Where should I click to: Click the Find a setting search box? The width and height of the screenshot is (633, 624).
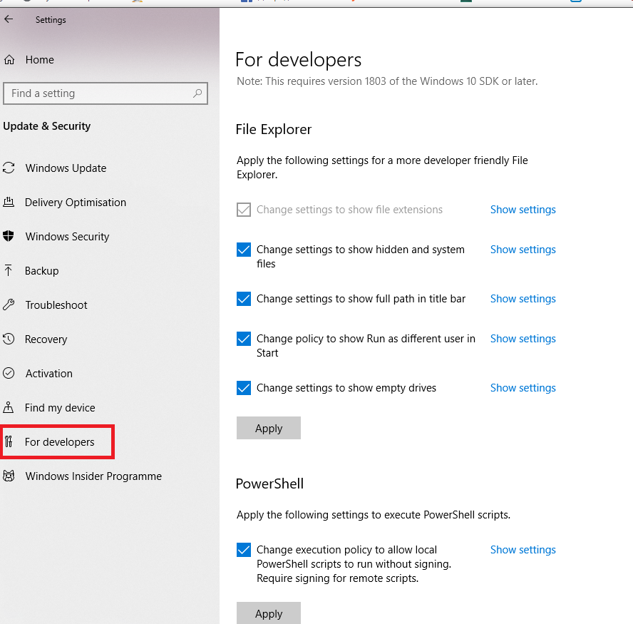coord(105,93)
